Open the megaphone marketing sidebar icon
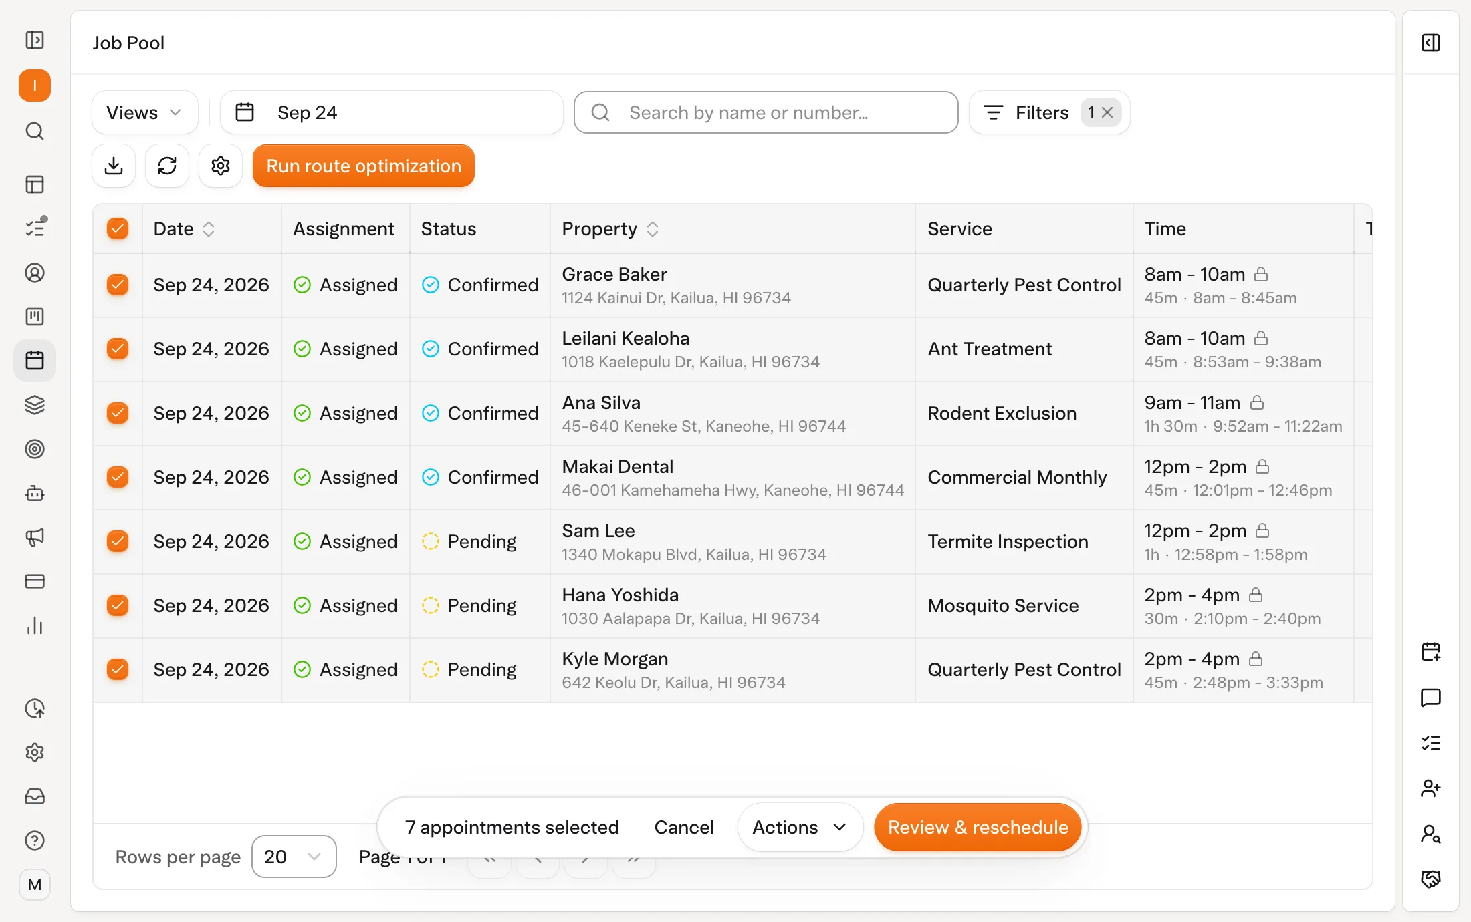The height and width of the screenshot is (922, 1471). click(x=35, y=537)
